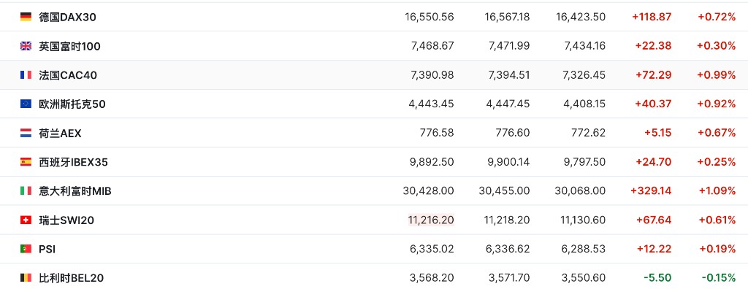Open the 英国富时100 index link
748x289 pixels.
pos(69,46)
